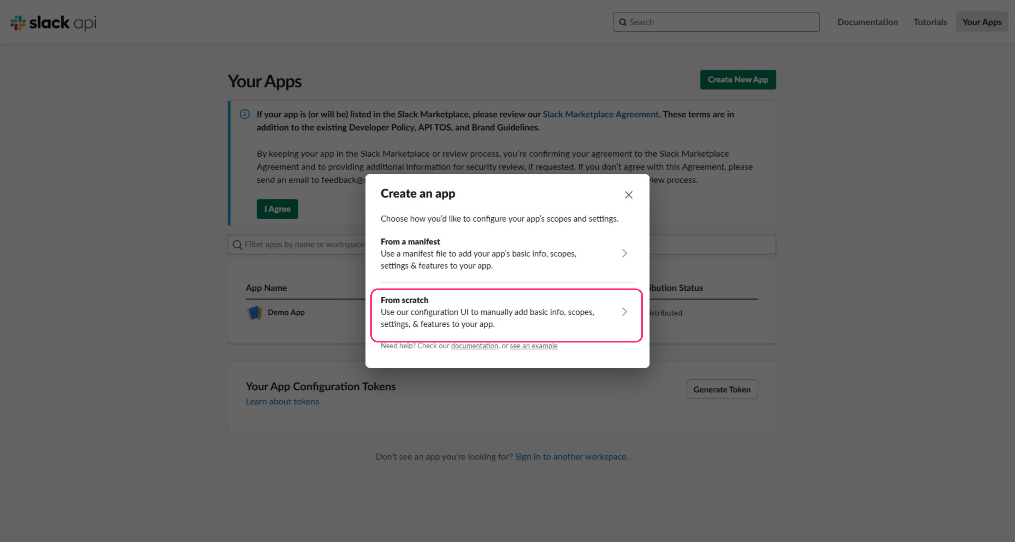Expand the From scratch chevron
Screen dimensions: 1015x542
pyautogui.click(x=624, y=312)
